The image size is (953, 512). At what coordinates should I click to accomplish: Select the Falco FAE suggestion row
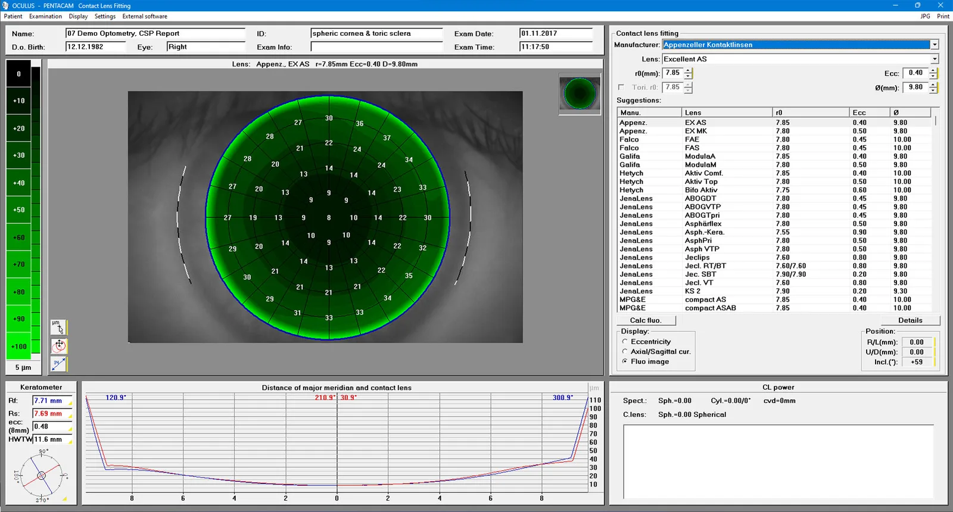click(x=774, y=139)
